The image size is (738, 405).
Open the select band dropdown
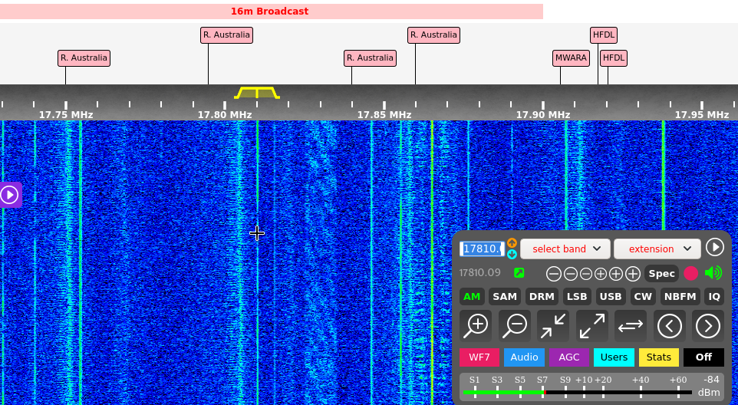pyautogui.click(x=565, y=249)
